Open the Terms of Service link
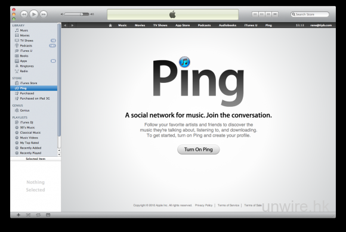 [x=228, y=205]
